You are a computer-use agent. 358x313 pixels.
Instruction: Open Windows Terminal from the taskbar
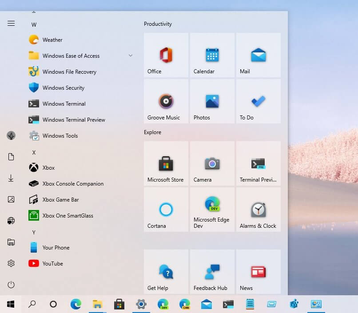[x=228, y=305]
